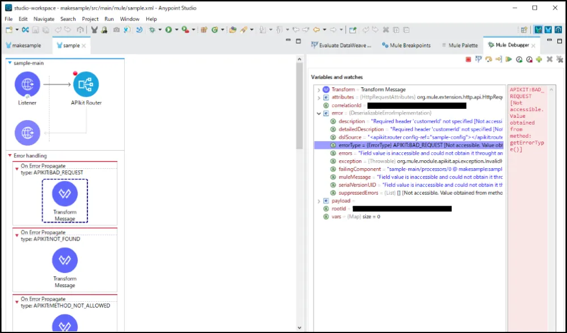
Task: Maximize the editor pane
Action: (x=298, y=41)
